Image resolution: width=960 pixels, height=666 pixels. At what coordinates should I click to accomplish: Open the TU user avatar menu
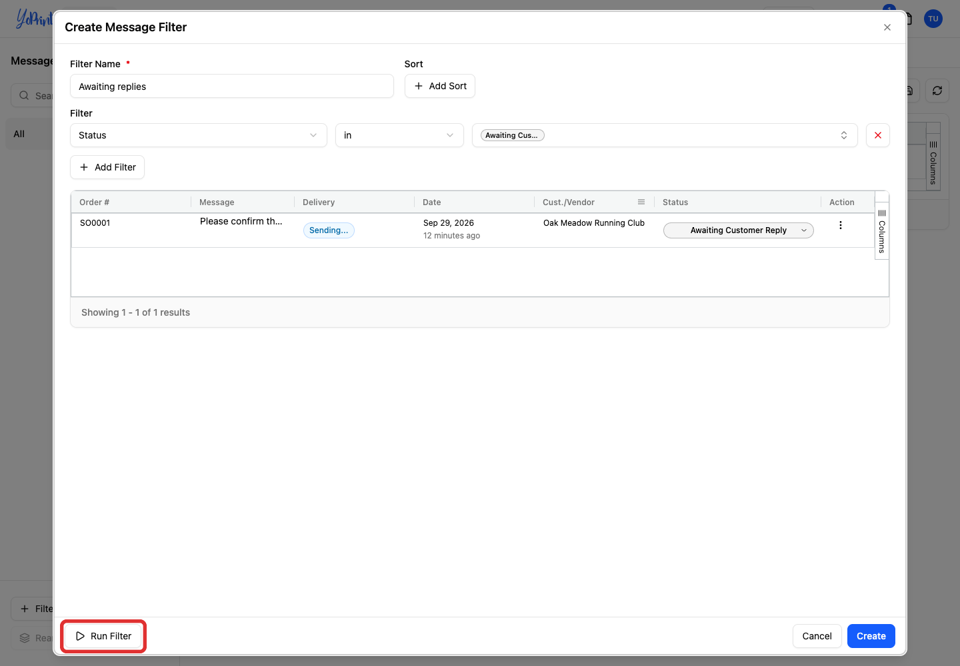(933, 19)
